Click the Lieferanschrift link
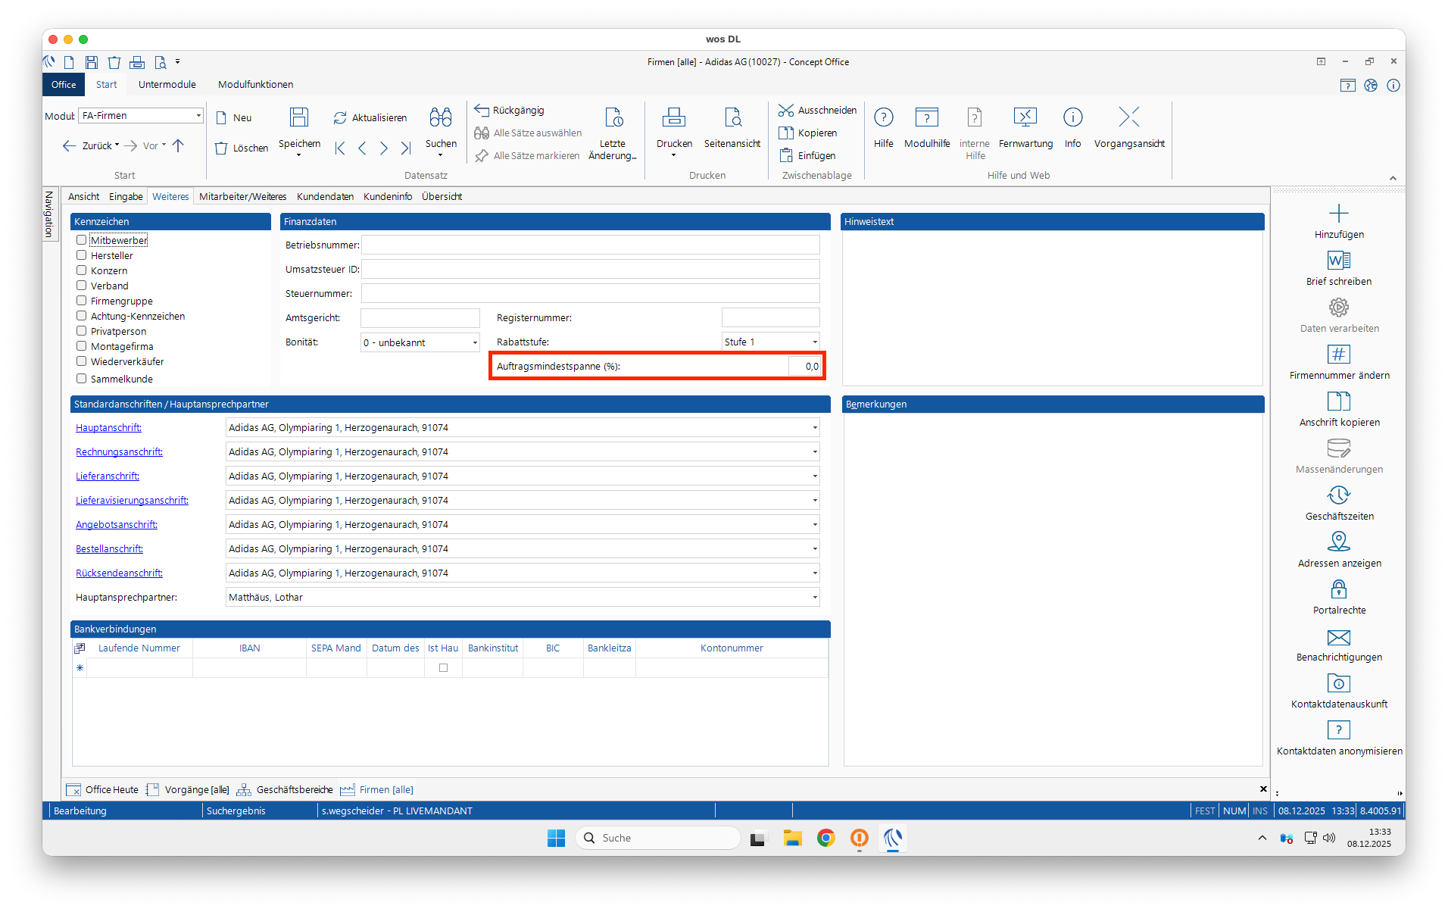The width and height of the screenshot is (1448, 912). [108, 476]
